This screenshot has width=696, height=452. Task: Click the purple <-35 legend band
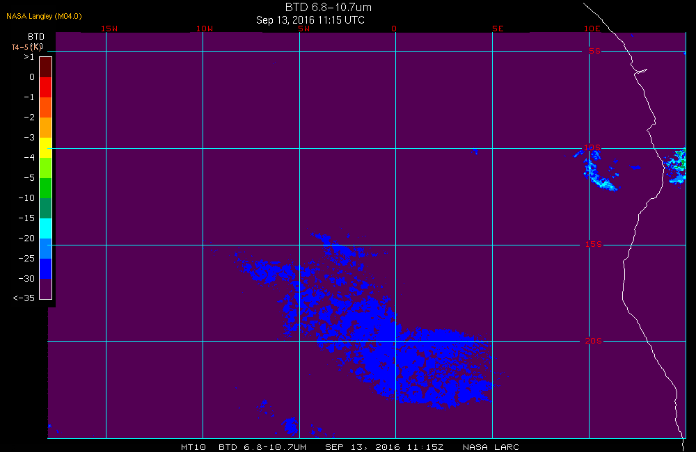pos(46,289)
